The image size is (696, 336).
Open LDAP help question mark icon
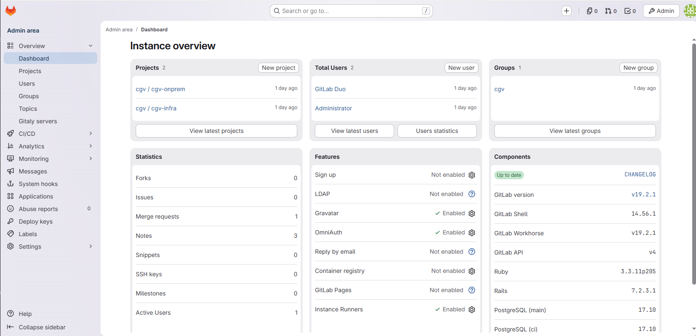[472, 194]
